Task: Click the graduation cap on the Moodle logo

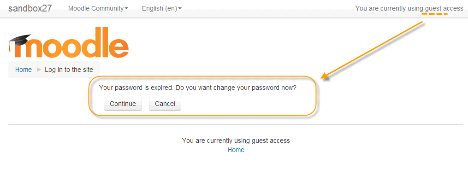Action: [x=19, y=40]
